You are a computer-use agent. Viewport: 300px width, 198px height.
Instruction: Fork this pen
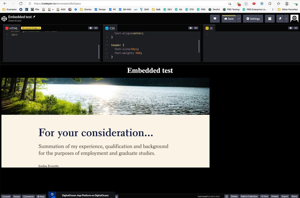click(264, 196)
